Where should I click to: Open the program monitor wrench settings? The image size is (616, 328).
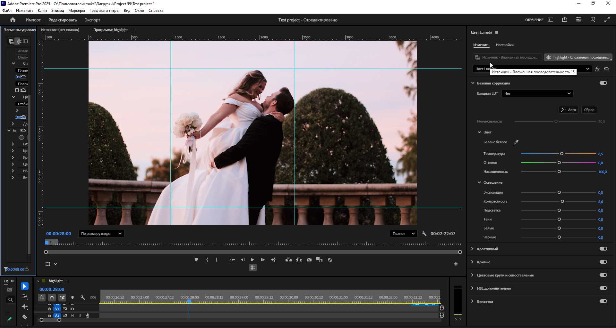(x=424, y=234)
